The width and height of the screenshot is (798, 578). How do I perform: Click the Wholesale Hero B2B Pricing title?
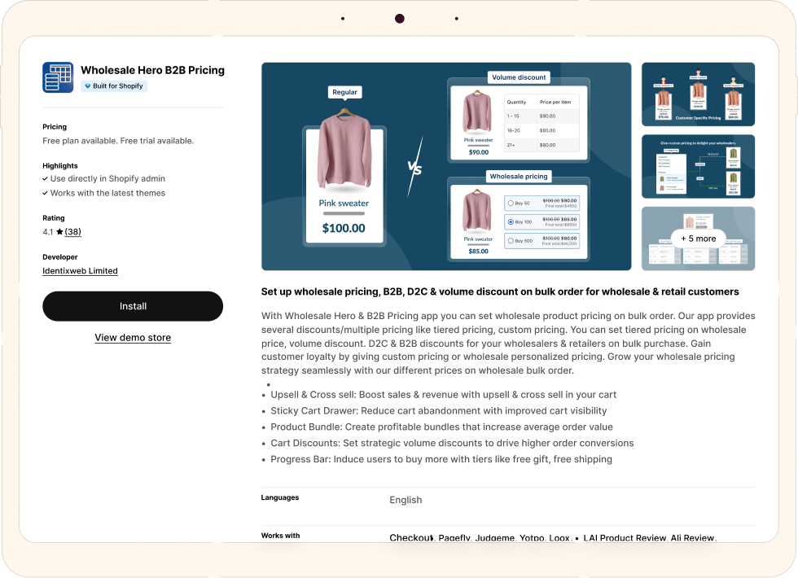[153, 70]
